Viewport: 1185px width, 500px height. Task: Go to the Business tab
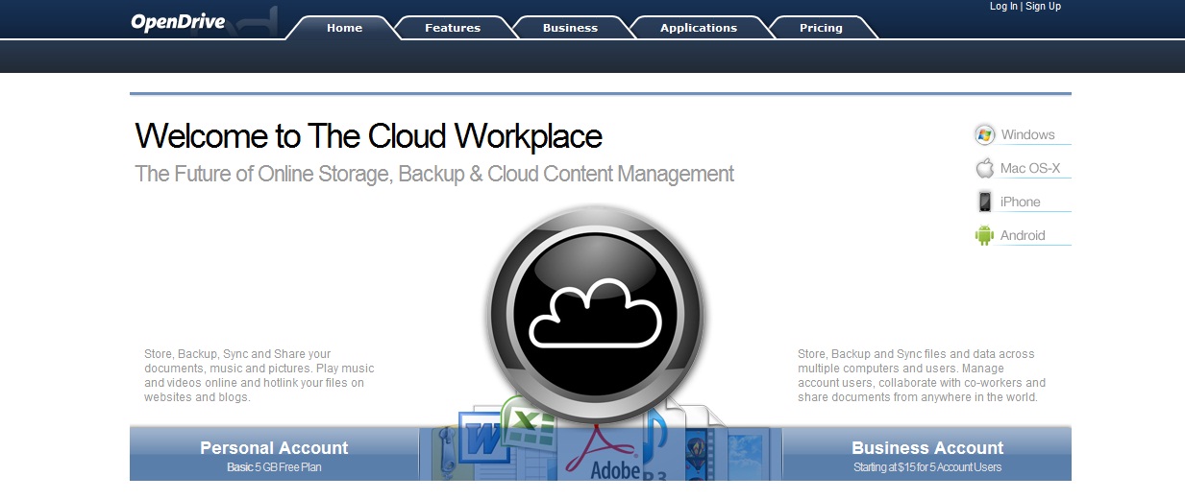[570, 28]
